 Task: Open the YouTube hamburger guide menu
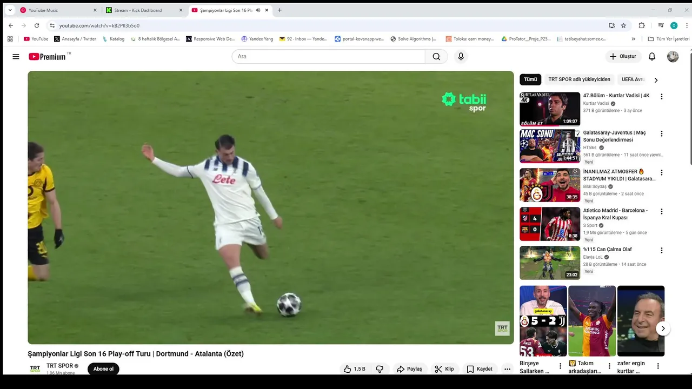pos(16,57)
